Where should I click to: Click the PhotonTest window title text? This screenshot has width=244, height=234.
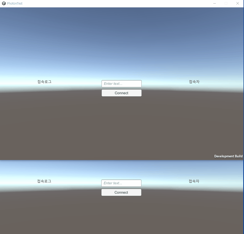click(x=15, y=3)
